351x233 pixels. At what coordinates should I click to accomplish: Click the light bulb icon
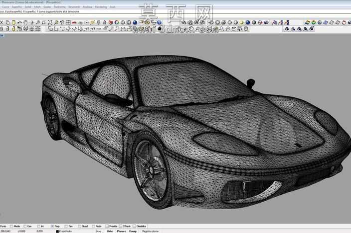(99, 22)
